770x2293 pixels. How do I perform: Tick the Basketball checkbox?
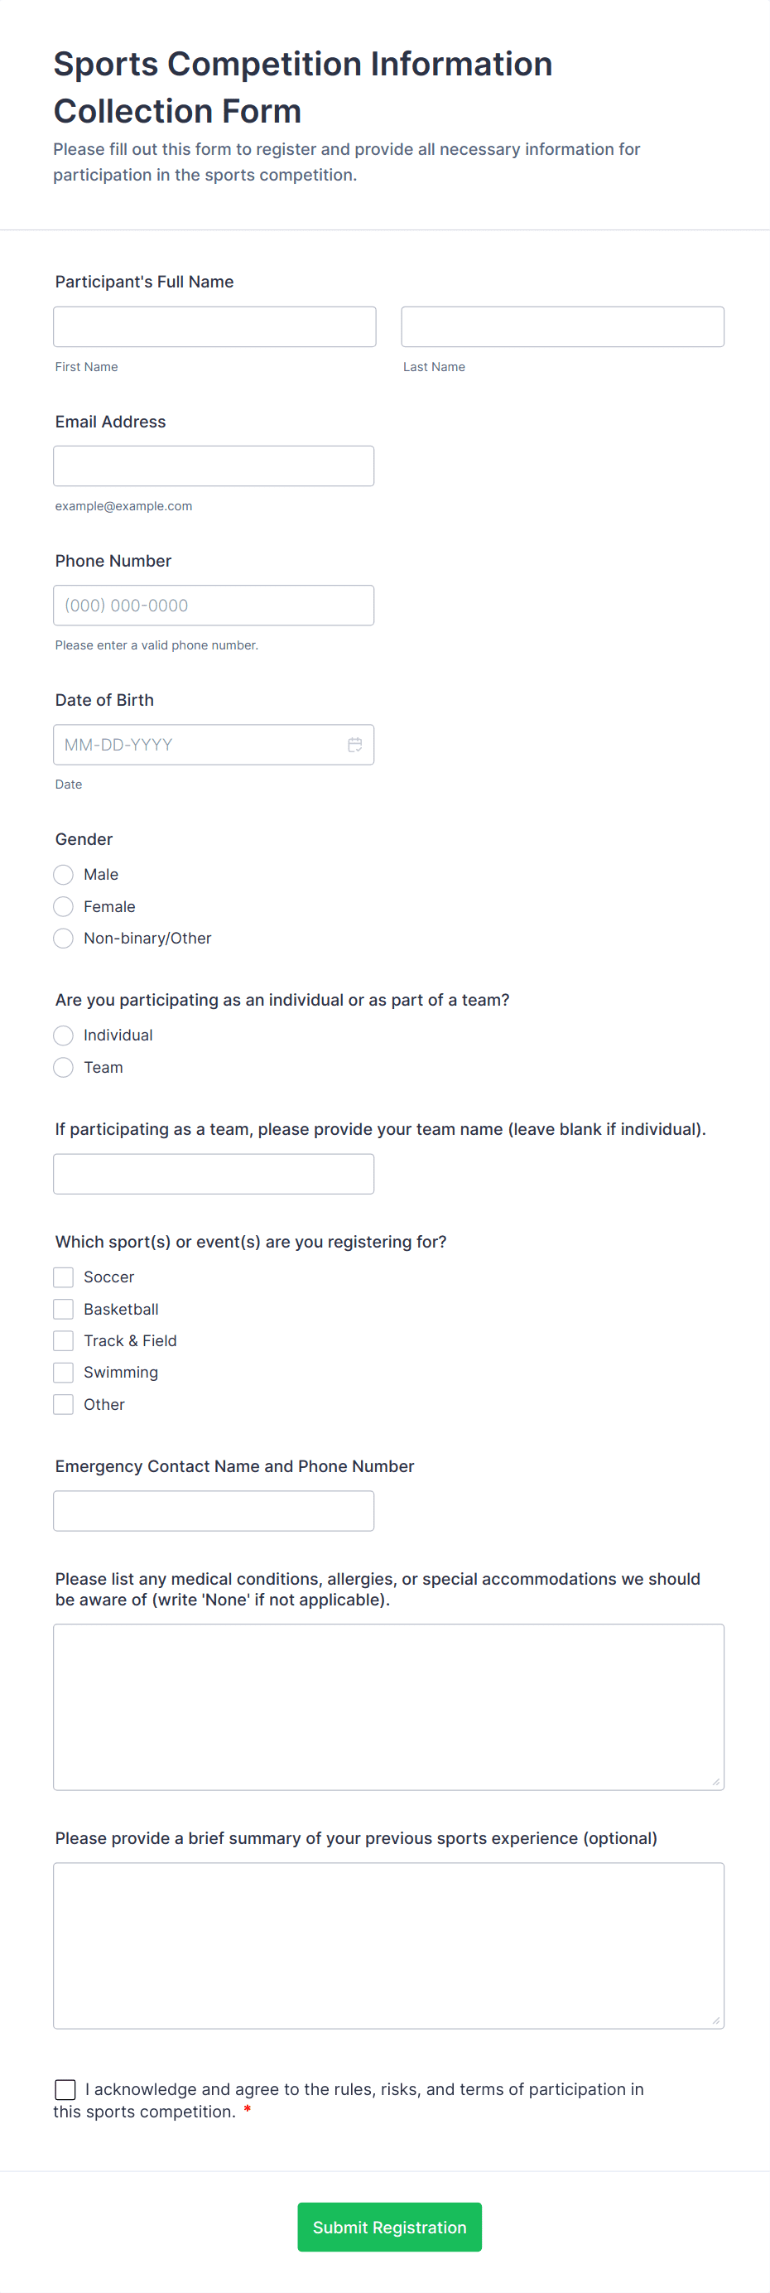click(x=63, y=1310)
